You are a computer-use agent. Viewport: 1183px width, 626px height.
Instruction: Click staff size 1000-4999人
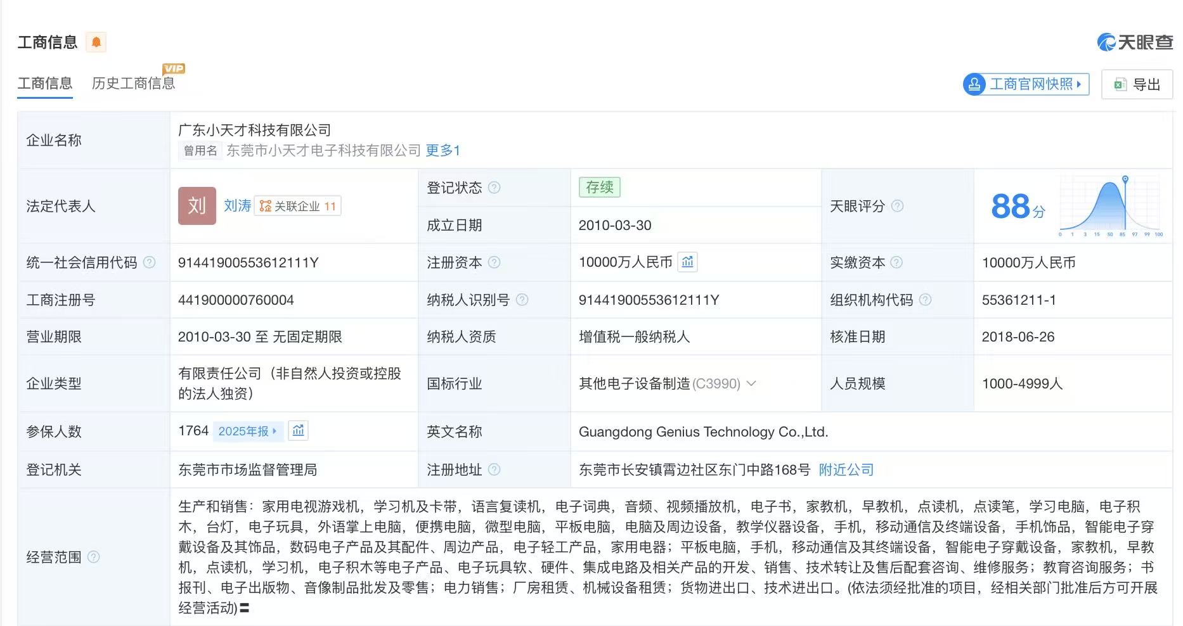click(1022, 383)
